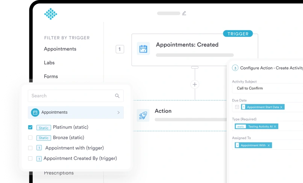Viewport: 303px width, 183px height.
Task: Uncheck the Platinum (static) checkbox
Action: (30, 127)
